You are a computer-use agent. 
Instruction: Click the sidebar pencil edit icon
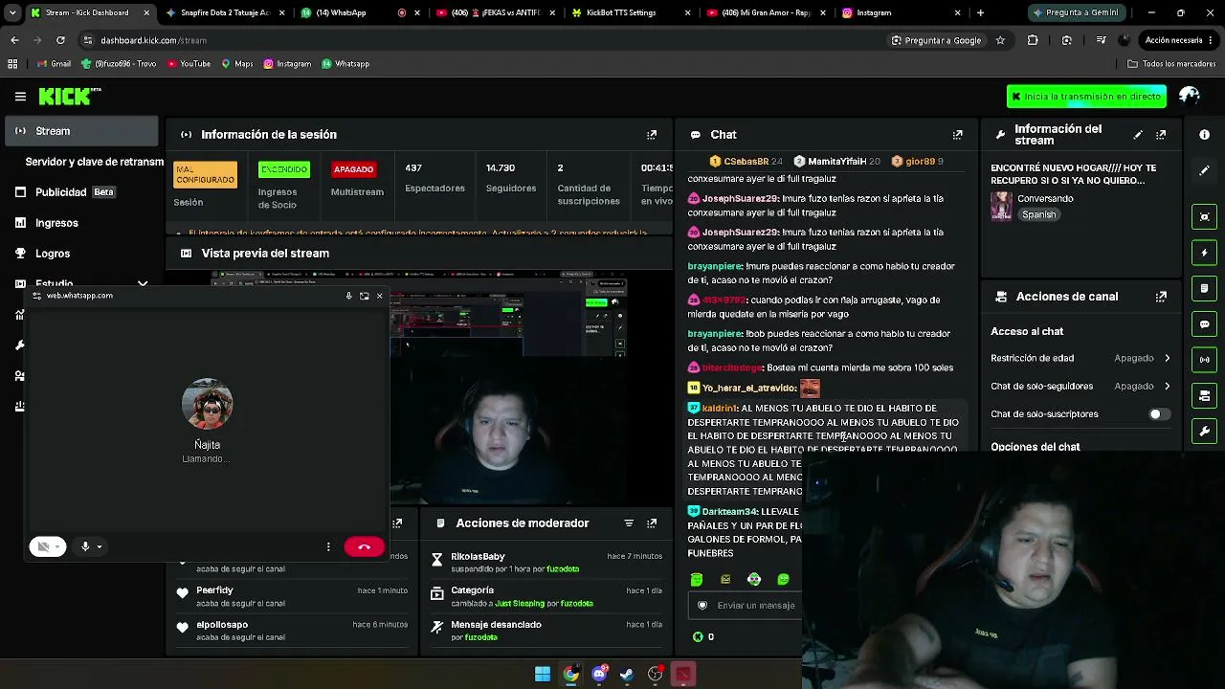pos(1205,170)
